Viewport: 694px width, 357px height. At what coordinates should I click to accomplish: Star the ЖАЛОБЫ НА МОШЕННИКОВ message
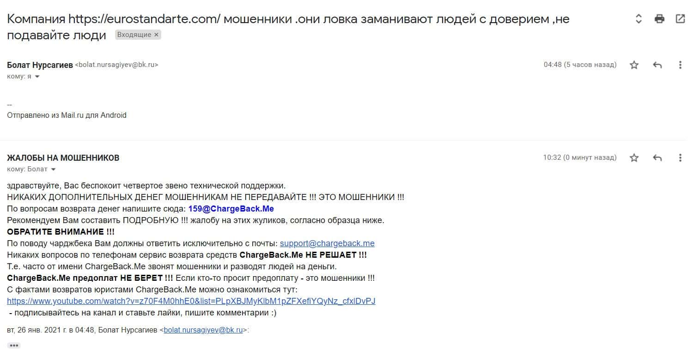[634, 158]
